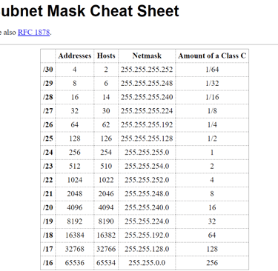Click the /26 row label
Viewport: 278px width, 271px height.
48,125
